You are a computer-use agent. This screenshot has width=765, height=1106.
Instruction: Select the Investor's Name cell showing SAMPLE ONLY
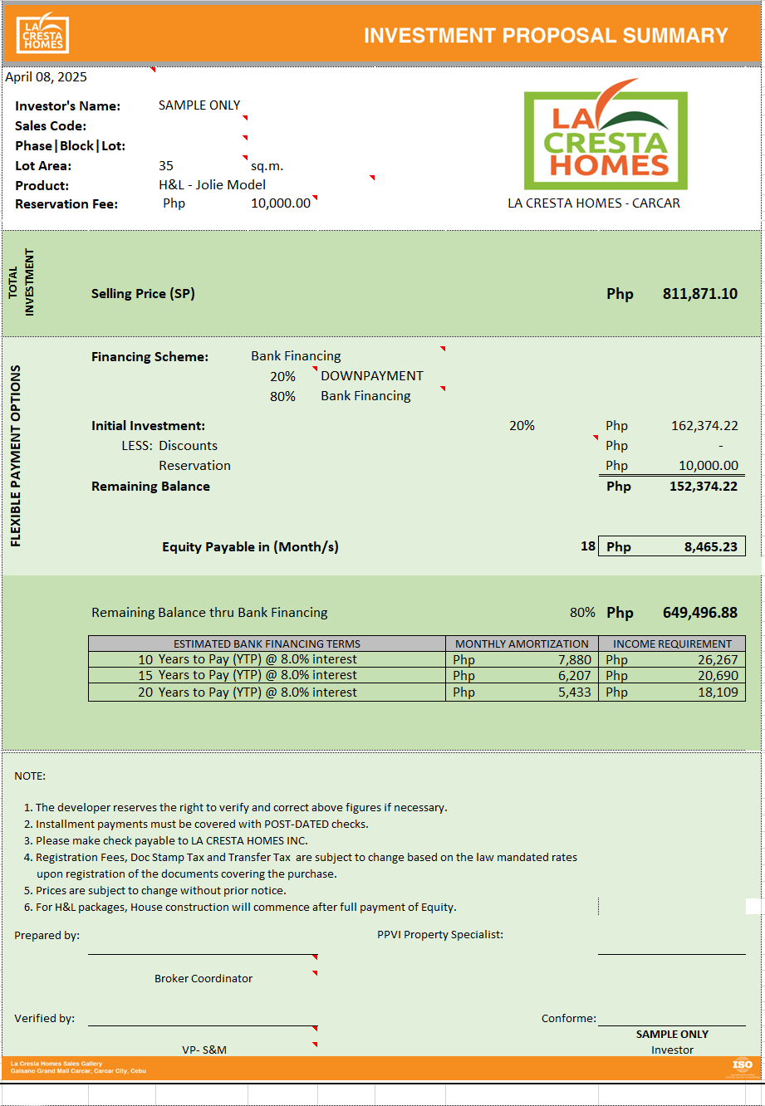[x=199, y=105]
